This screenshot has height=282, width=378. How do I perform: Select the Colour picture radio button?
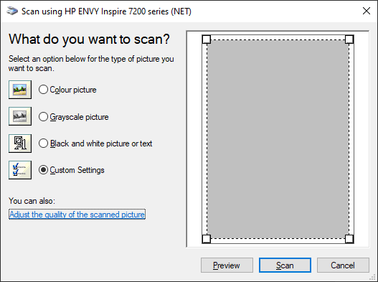tap(43, 90)
